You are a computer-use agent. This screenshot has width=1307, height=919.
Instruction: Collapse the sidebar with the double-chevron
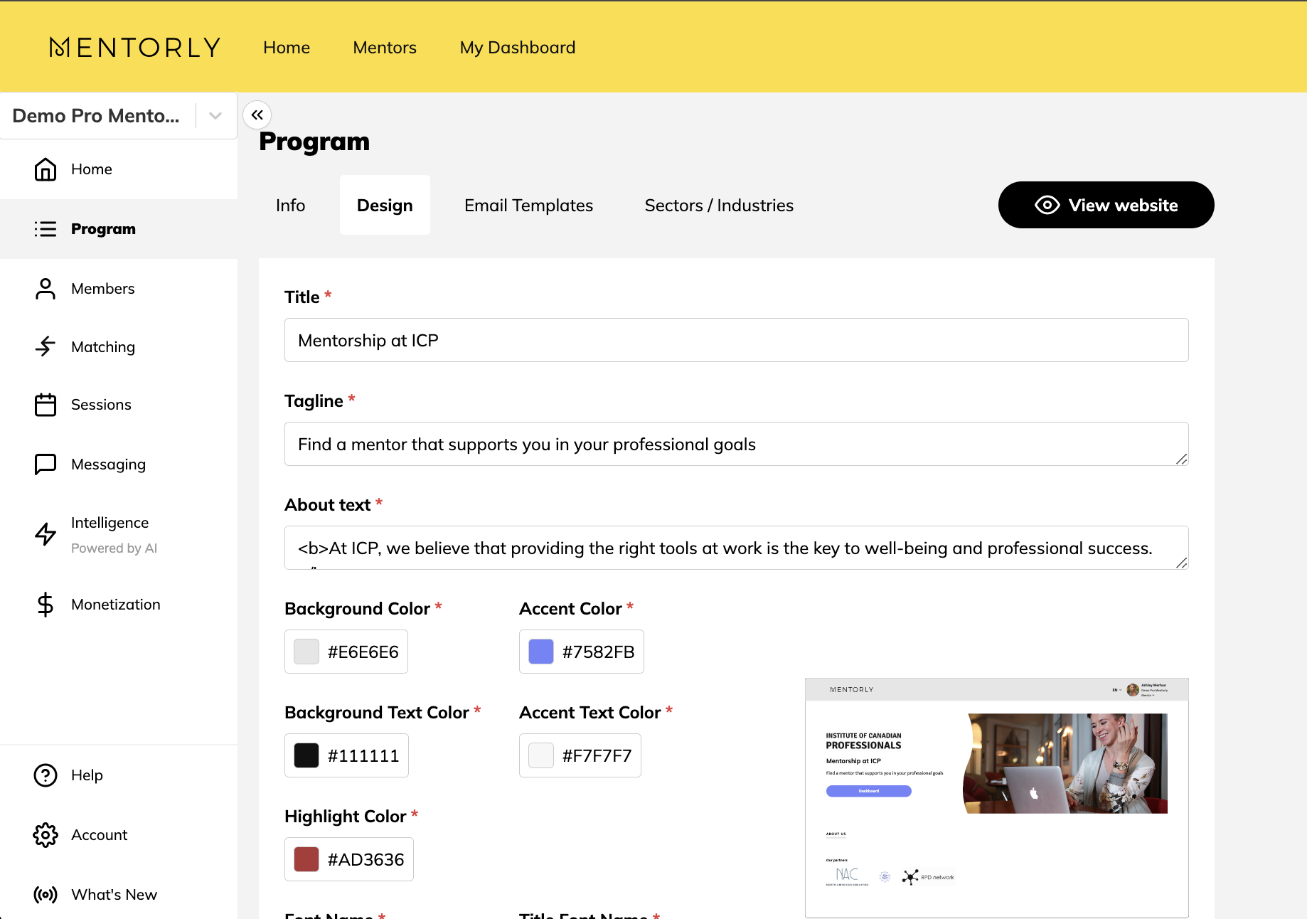(257, 115)
